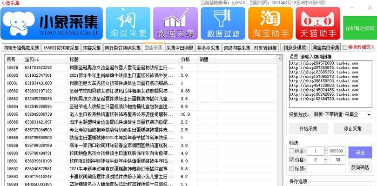This screenshot has width=377, height=186.
Task: Toggle the 销量 filter checkbox
Action: point(291,151)
